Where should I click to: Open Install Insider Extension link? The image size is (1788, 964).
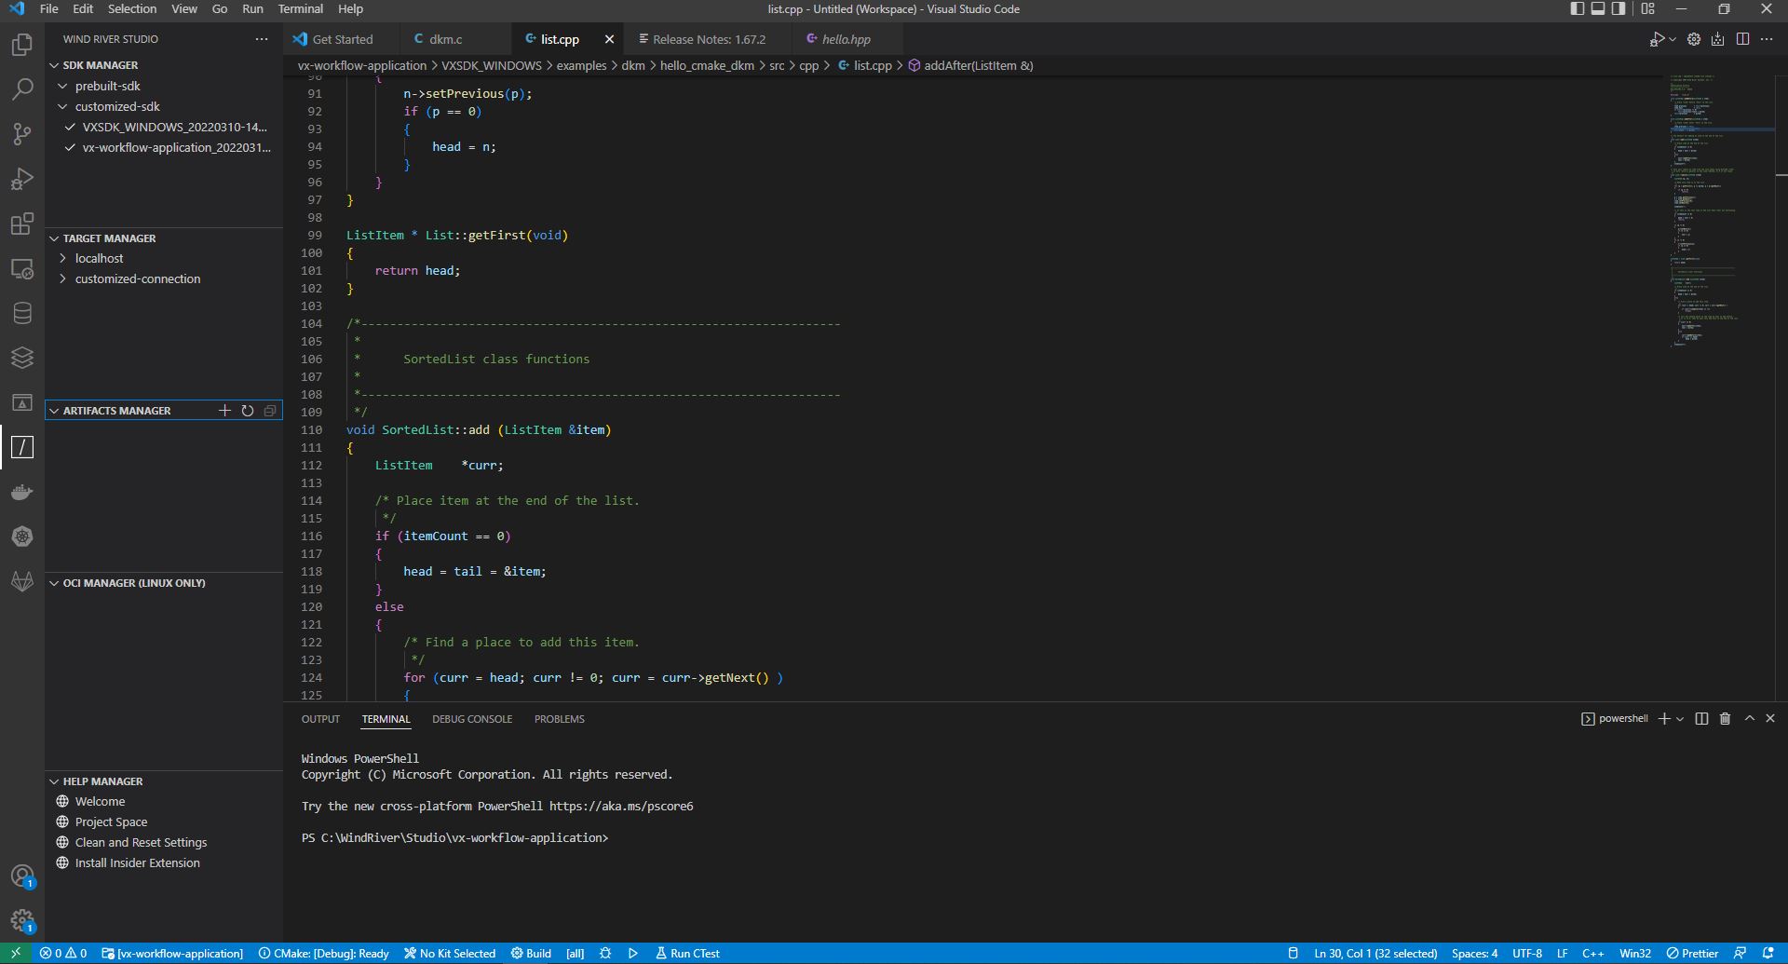click(x=138, y=863)
